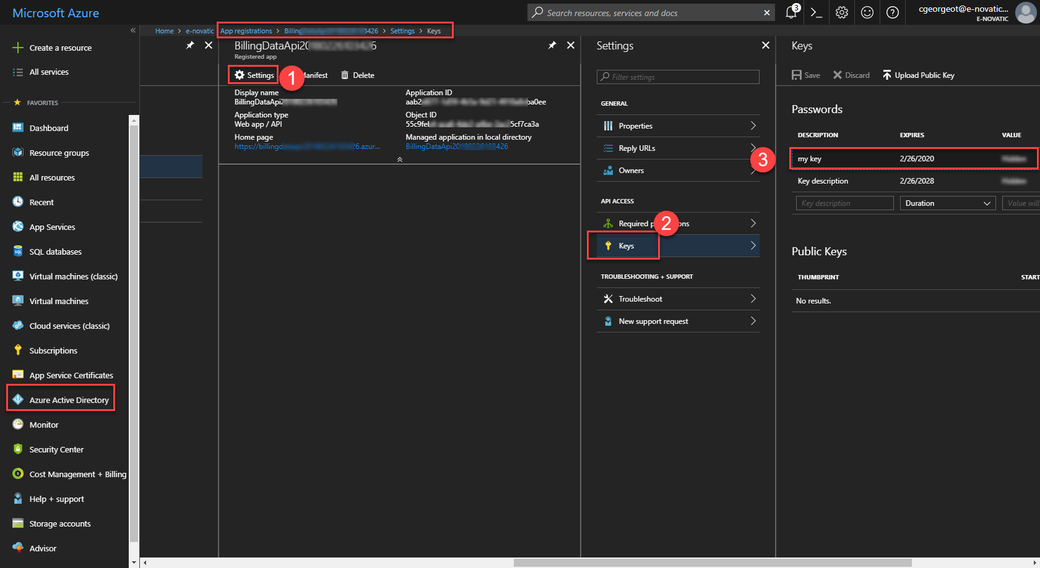
Task: Open the Duration dropdown
Action: pos(948,203)
